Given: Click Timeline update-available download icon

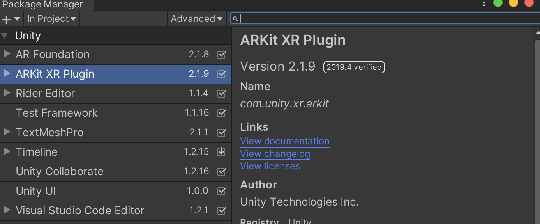Looking at the screenshot, I should pyautogui.click(x=222, y=151).
